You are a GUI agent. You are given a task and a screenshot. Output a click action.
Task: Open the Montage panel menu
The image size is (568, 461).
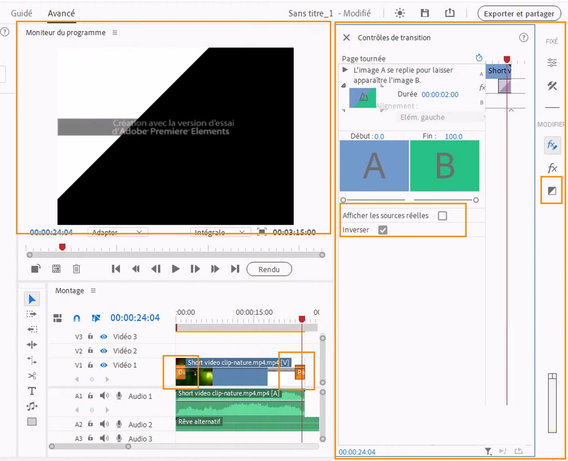93,291
